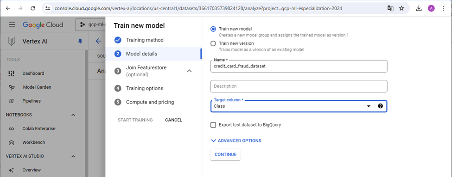Select the Train new version radio button

(213, 43)
